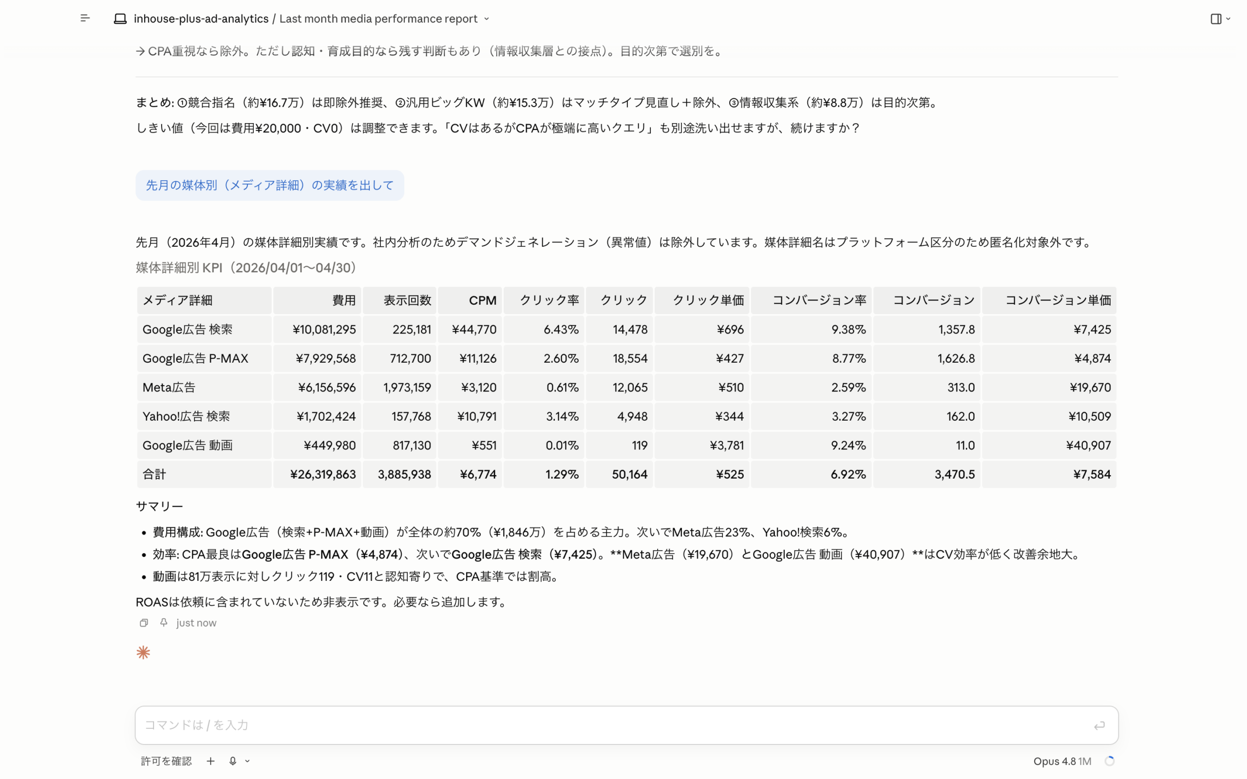Click the まとめ paragraph text
Screen dimensions: 1247x779
[x=538, y=103]
